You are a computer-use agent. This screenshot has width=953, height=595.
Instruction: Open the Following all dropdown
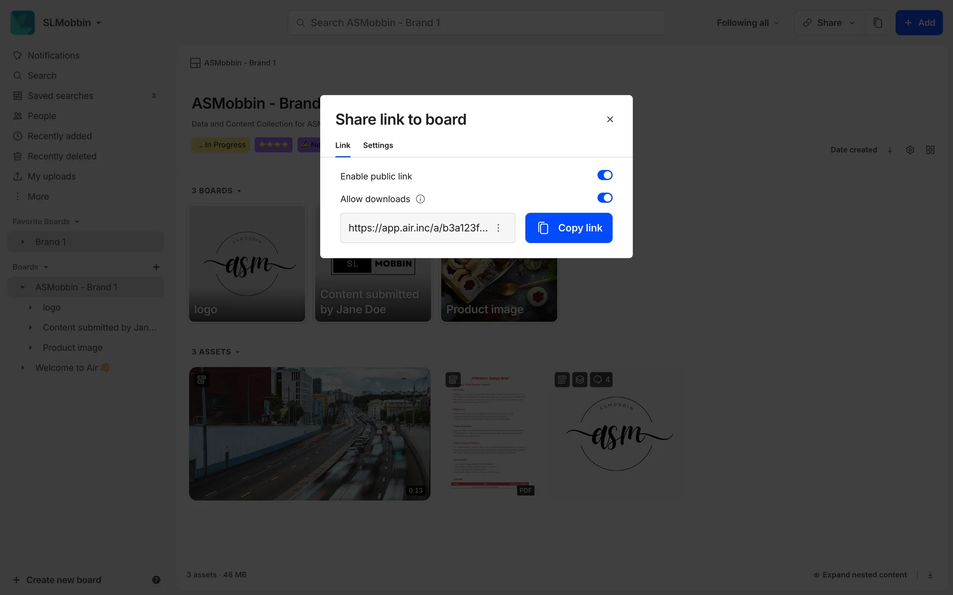click(748, 23)
